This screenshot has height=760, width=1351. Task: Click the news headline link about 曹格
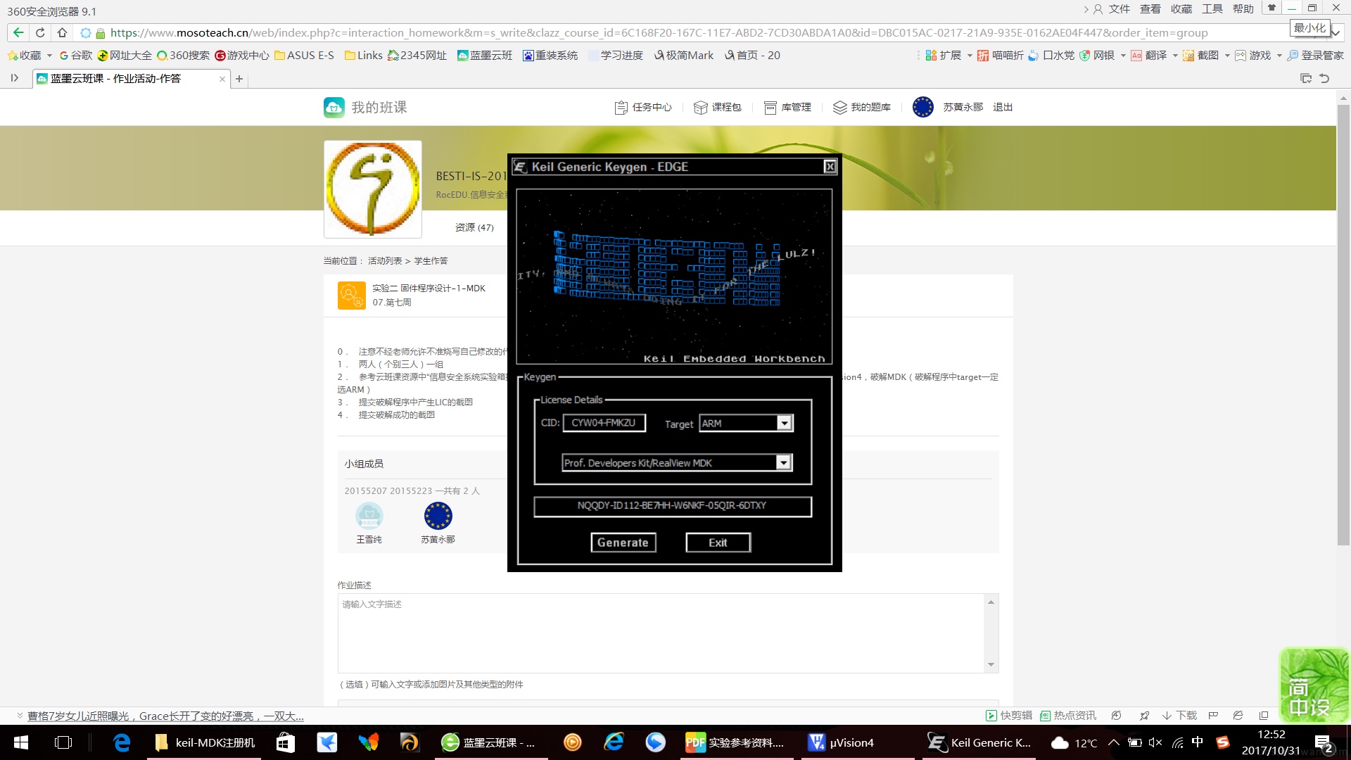tap(165, 716)
